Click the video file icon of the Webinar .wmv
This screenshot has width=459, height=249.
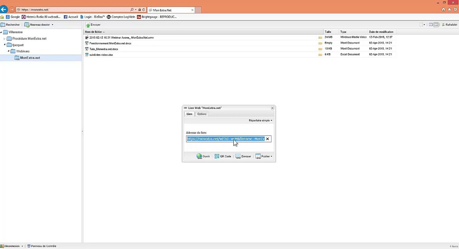point(87,37)
